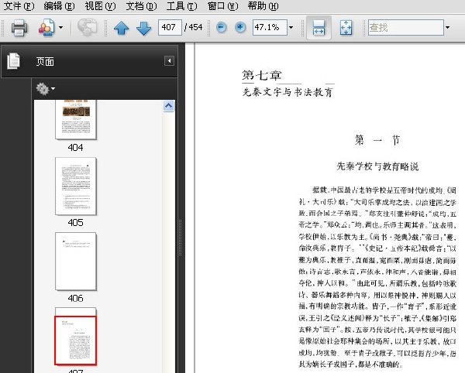Collapse the 页面 panel with arrow button

[x=169, y=61]
